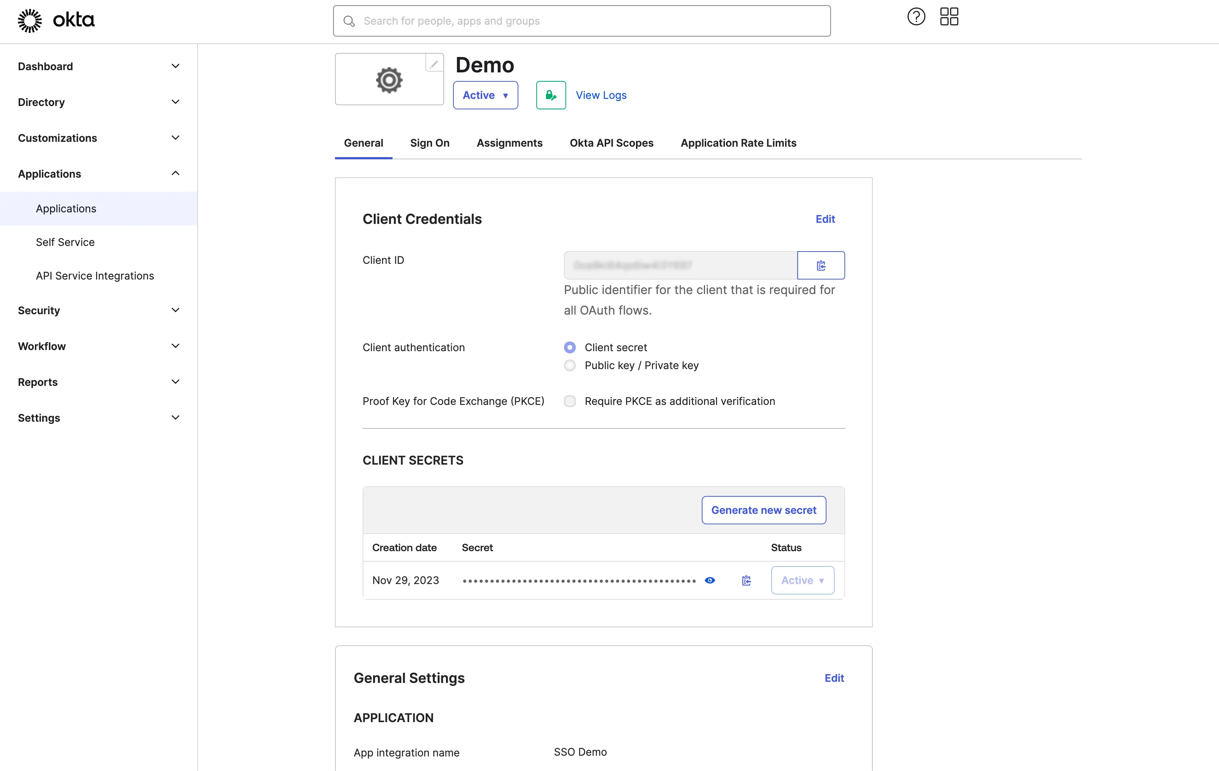Enable Require PKCE as additional verification
The width and height of the screenshot is (1219, 771).
pyautogui.click(x=570, y=401)
